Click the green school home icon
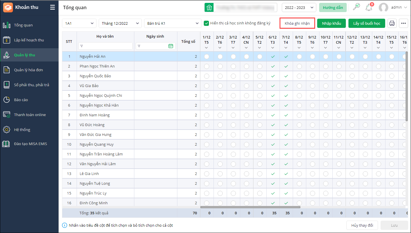 point(209,7)
